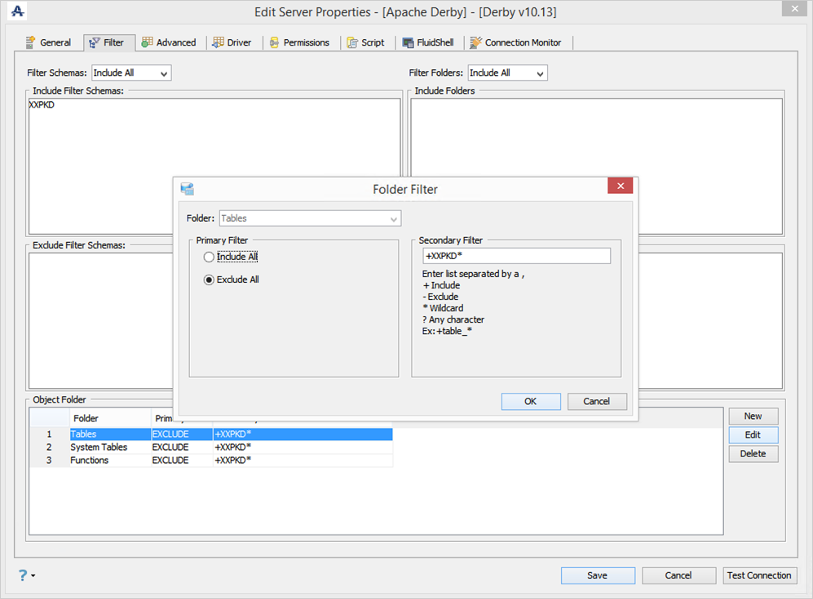This screenshot has height=599, width=813.
Task: Select the Include All radio button
Action: [x=209, y=257]
